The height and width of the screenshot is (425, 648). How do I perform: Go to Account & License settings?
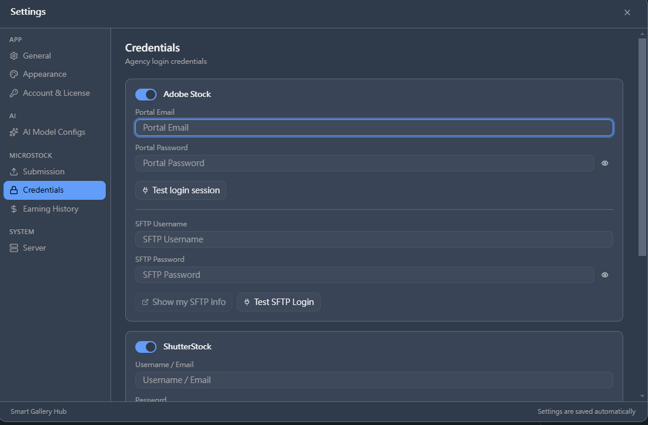pyautogui.click(x=54, y=93)
